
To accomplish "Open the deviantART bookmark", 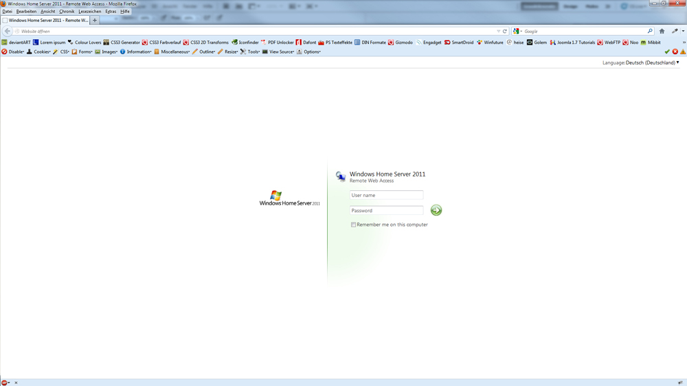I will point(16,43).
